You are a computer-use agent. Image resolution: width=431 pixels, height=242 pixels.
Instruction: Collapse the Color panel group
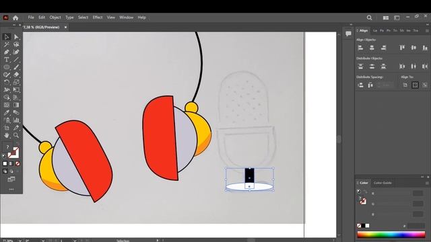click(422, 177)
